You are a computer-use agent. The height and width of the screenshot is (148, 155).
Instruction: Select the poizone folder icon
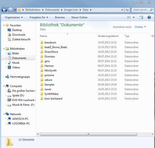(42, 75)
